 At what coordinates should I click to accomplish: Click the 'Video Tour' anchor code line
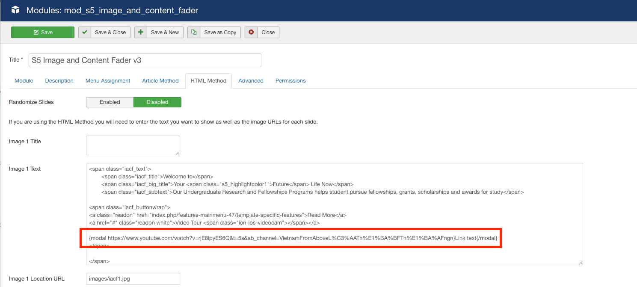204,222
